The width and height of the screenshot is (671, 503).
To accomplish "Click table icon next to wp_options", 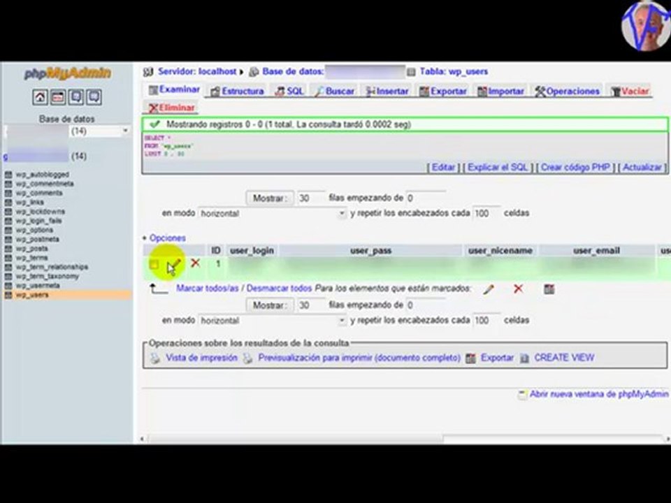I will click(8, 230).
